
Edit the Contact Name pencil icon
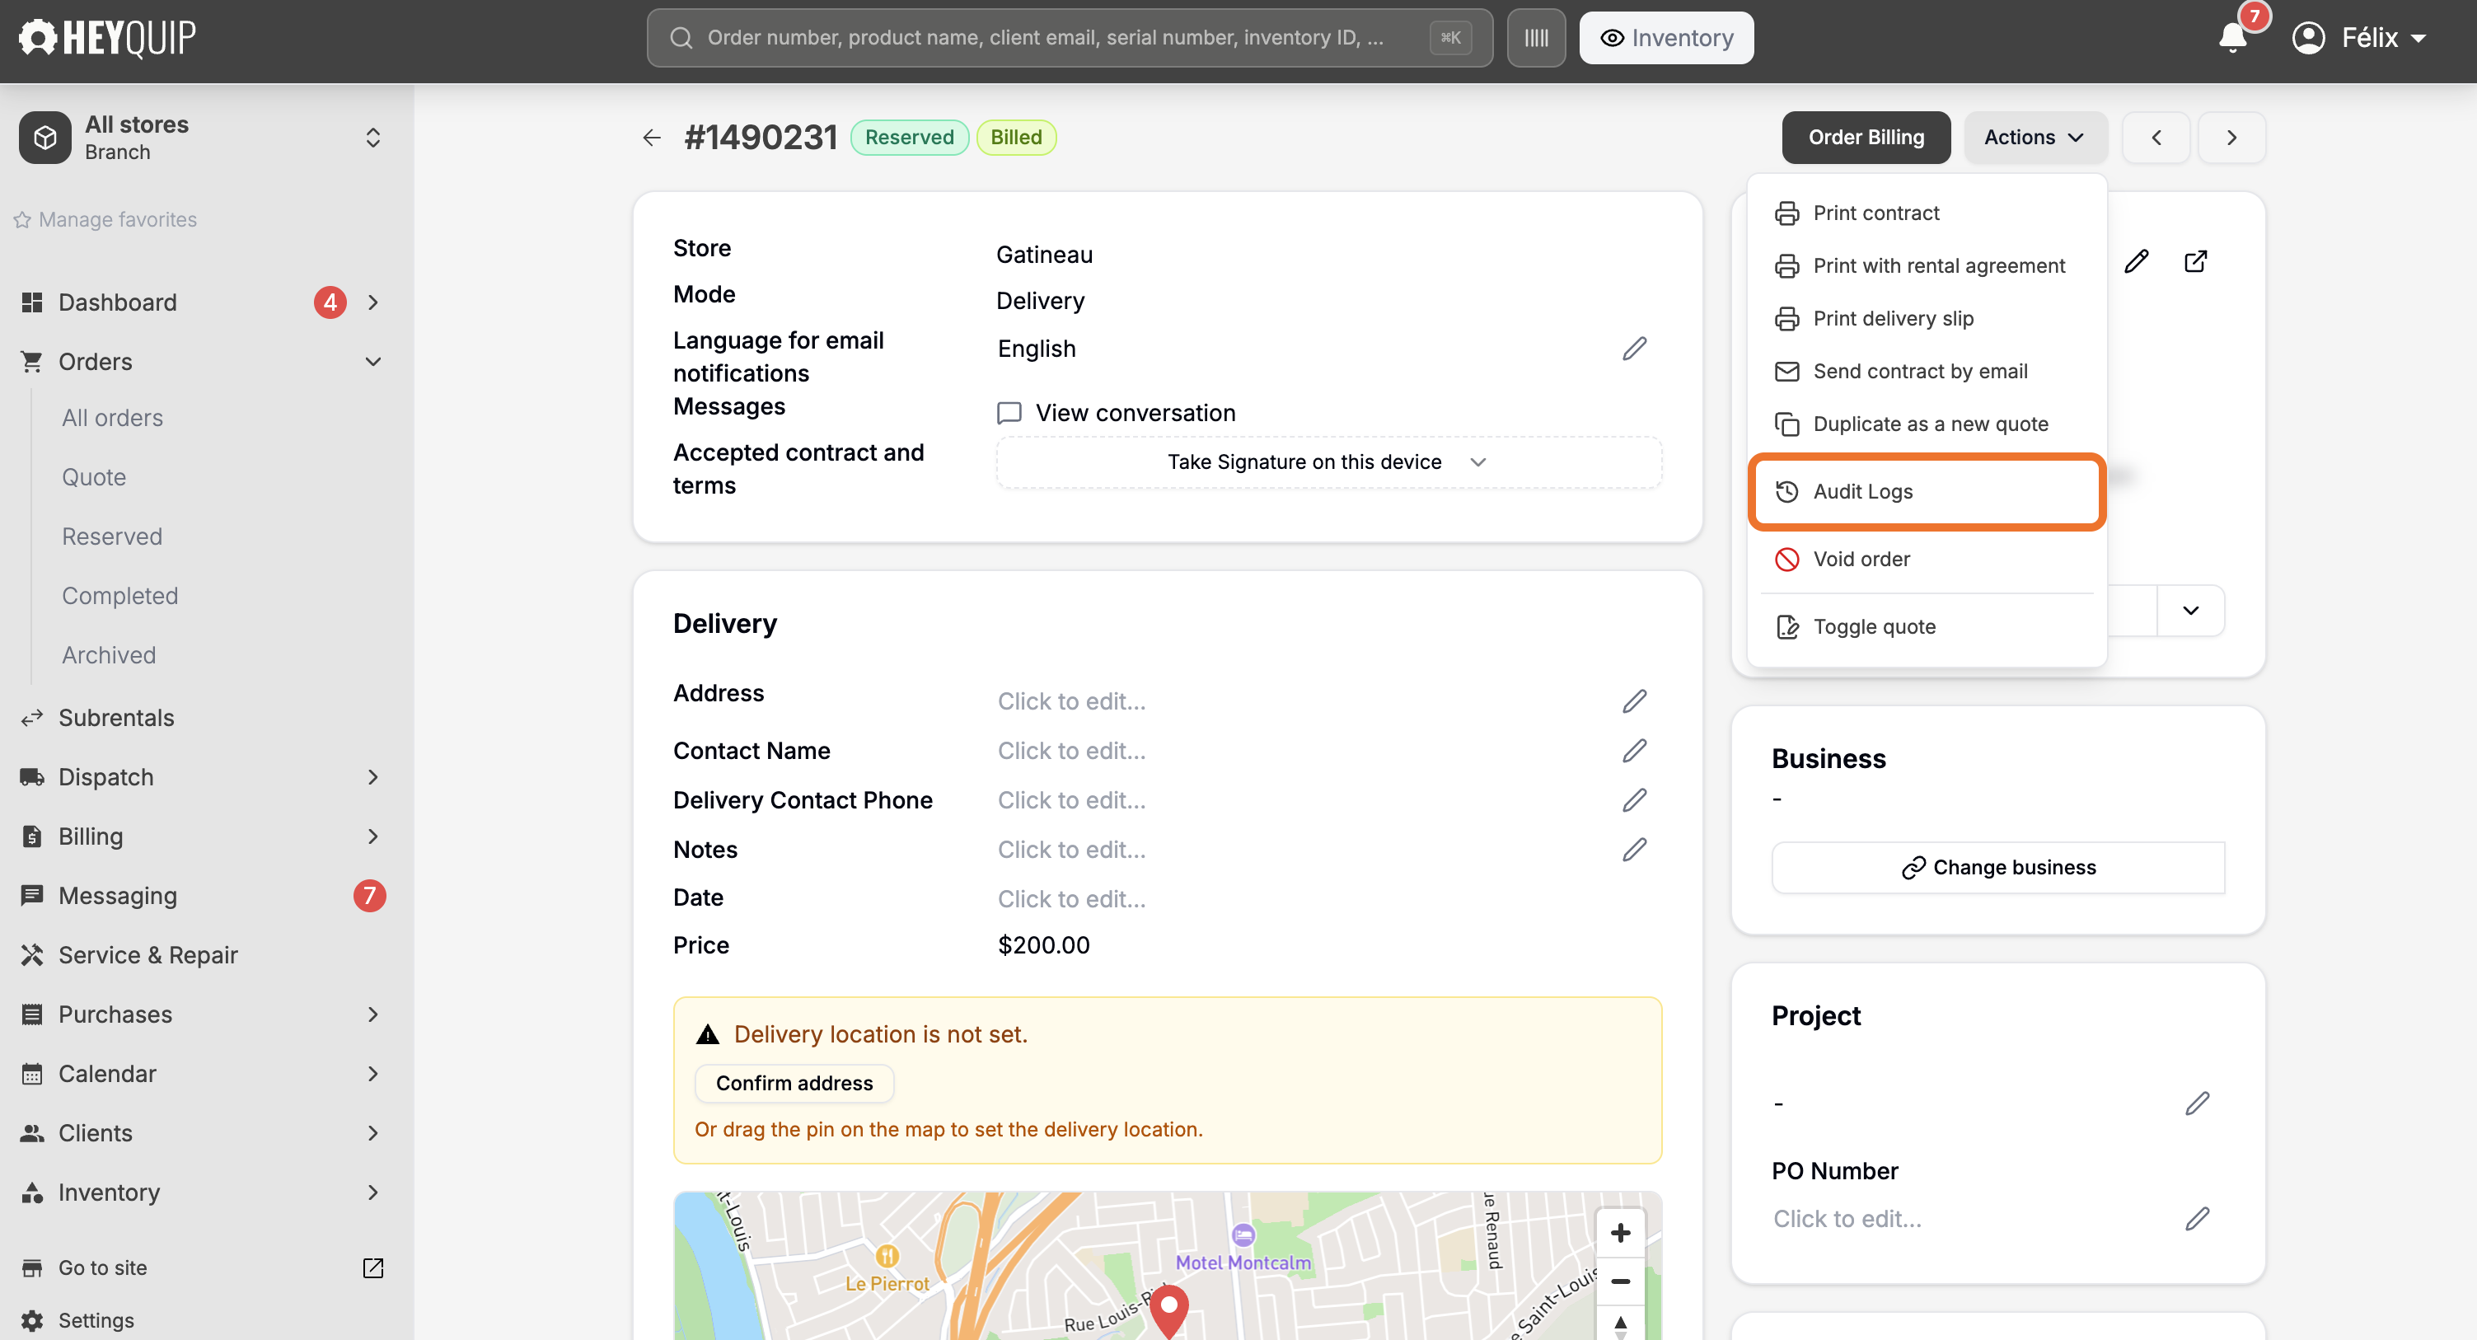[x=1635, y=750]
